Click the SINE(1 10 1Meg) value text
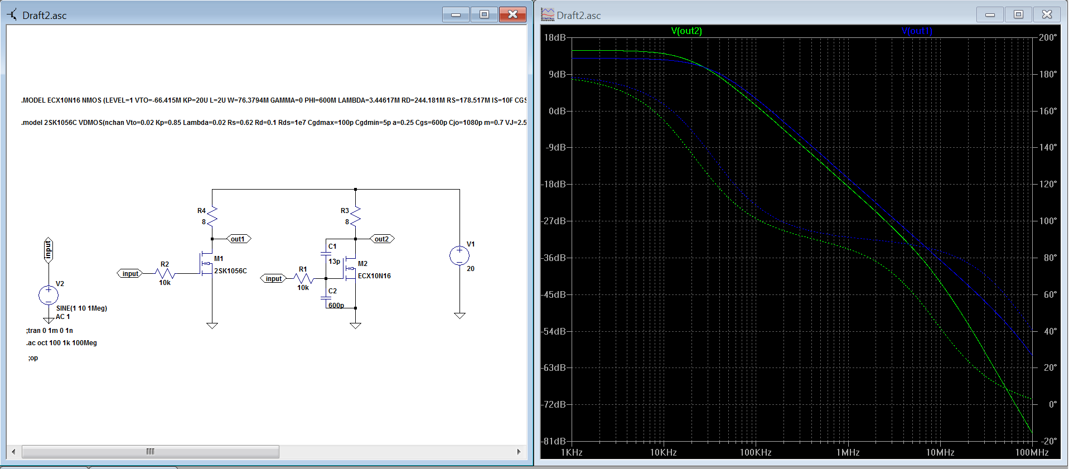This screenshot has width=1069, height=469. tap(81, 308)
